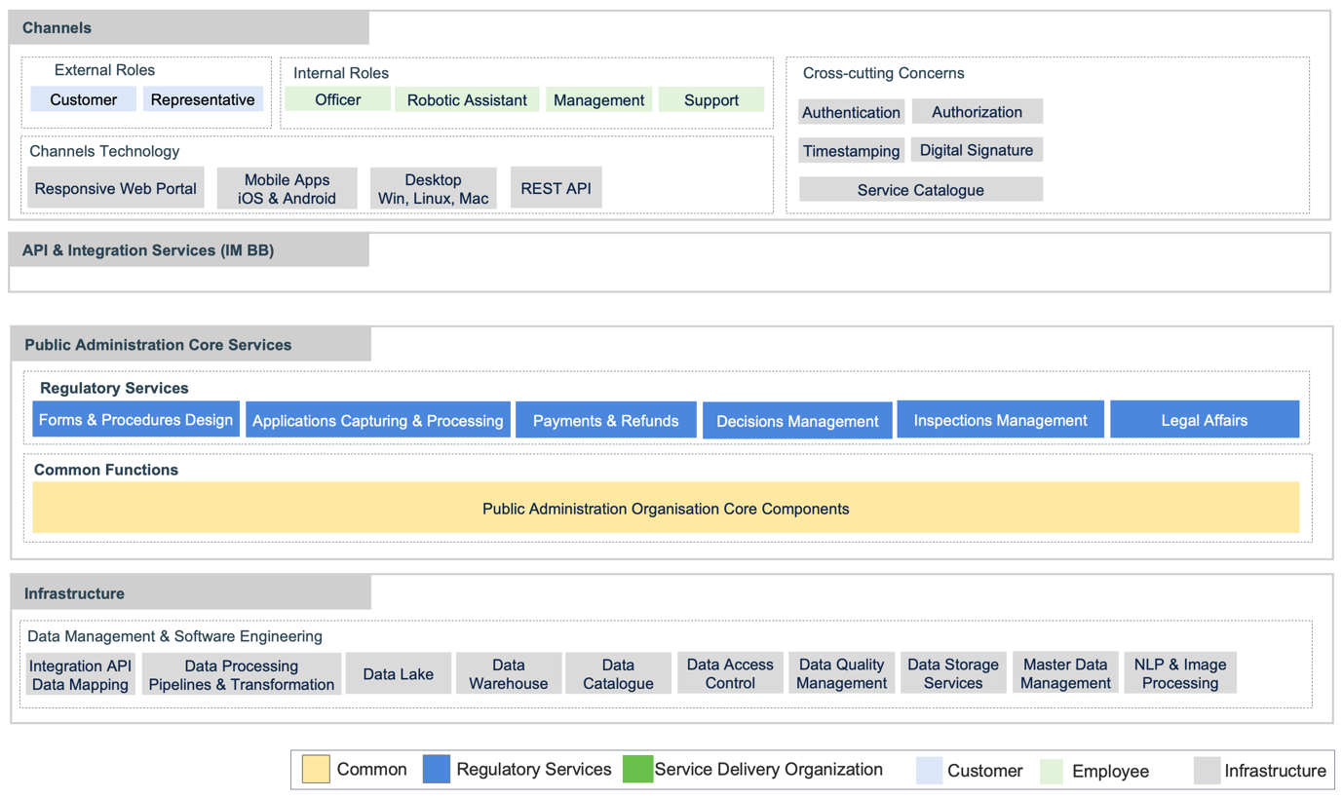Click the blue Regulatory Services legend swatch
Screen dimensions: 1343x798
tap(437, 769)
